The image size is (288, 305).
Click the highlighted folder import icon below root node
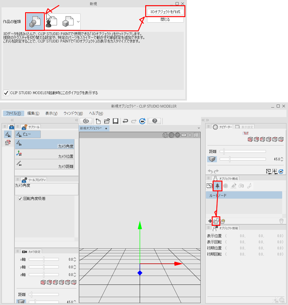[216, 221]
